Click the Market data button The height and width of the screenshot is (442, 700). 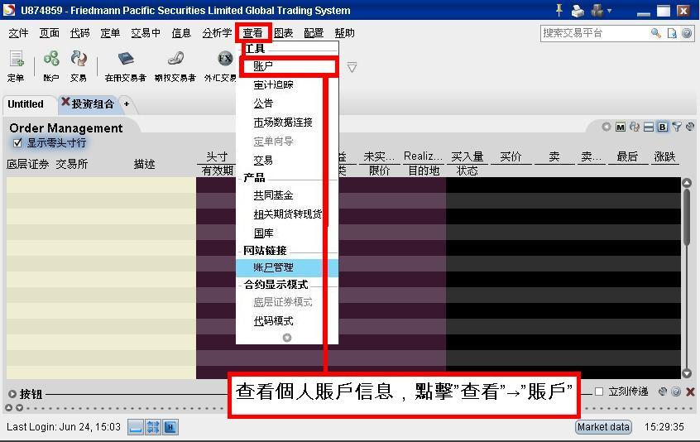pyautogui.click(x=603, y=427)
